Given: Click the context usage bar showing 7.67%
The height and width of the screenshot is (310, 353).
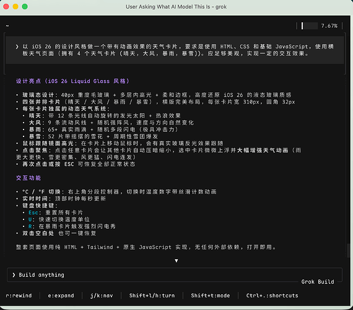Looking at the screenshot, I should click(310, 25).
